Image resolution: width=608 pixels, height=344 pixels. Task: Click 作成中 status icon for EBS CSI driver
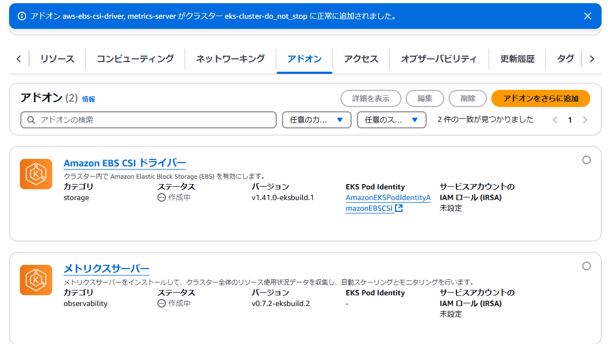161,197
